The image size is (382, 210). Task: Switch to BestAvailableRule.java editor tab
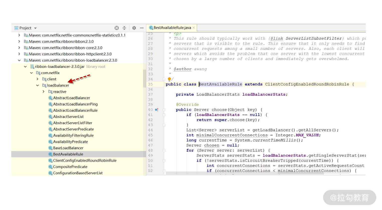tap(172, 28)
